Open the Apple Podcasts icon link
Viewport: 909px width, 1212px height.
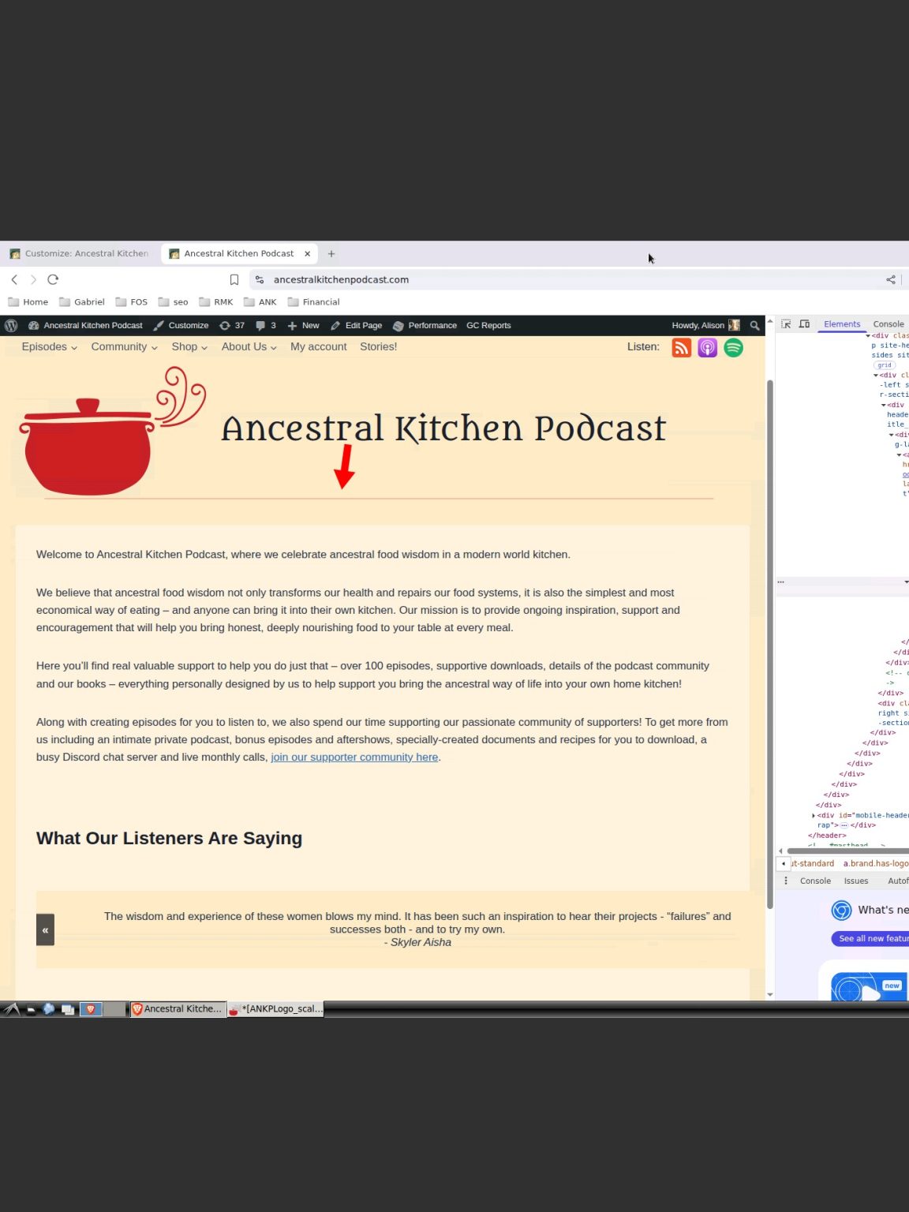707,348
